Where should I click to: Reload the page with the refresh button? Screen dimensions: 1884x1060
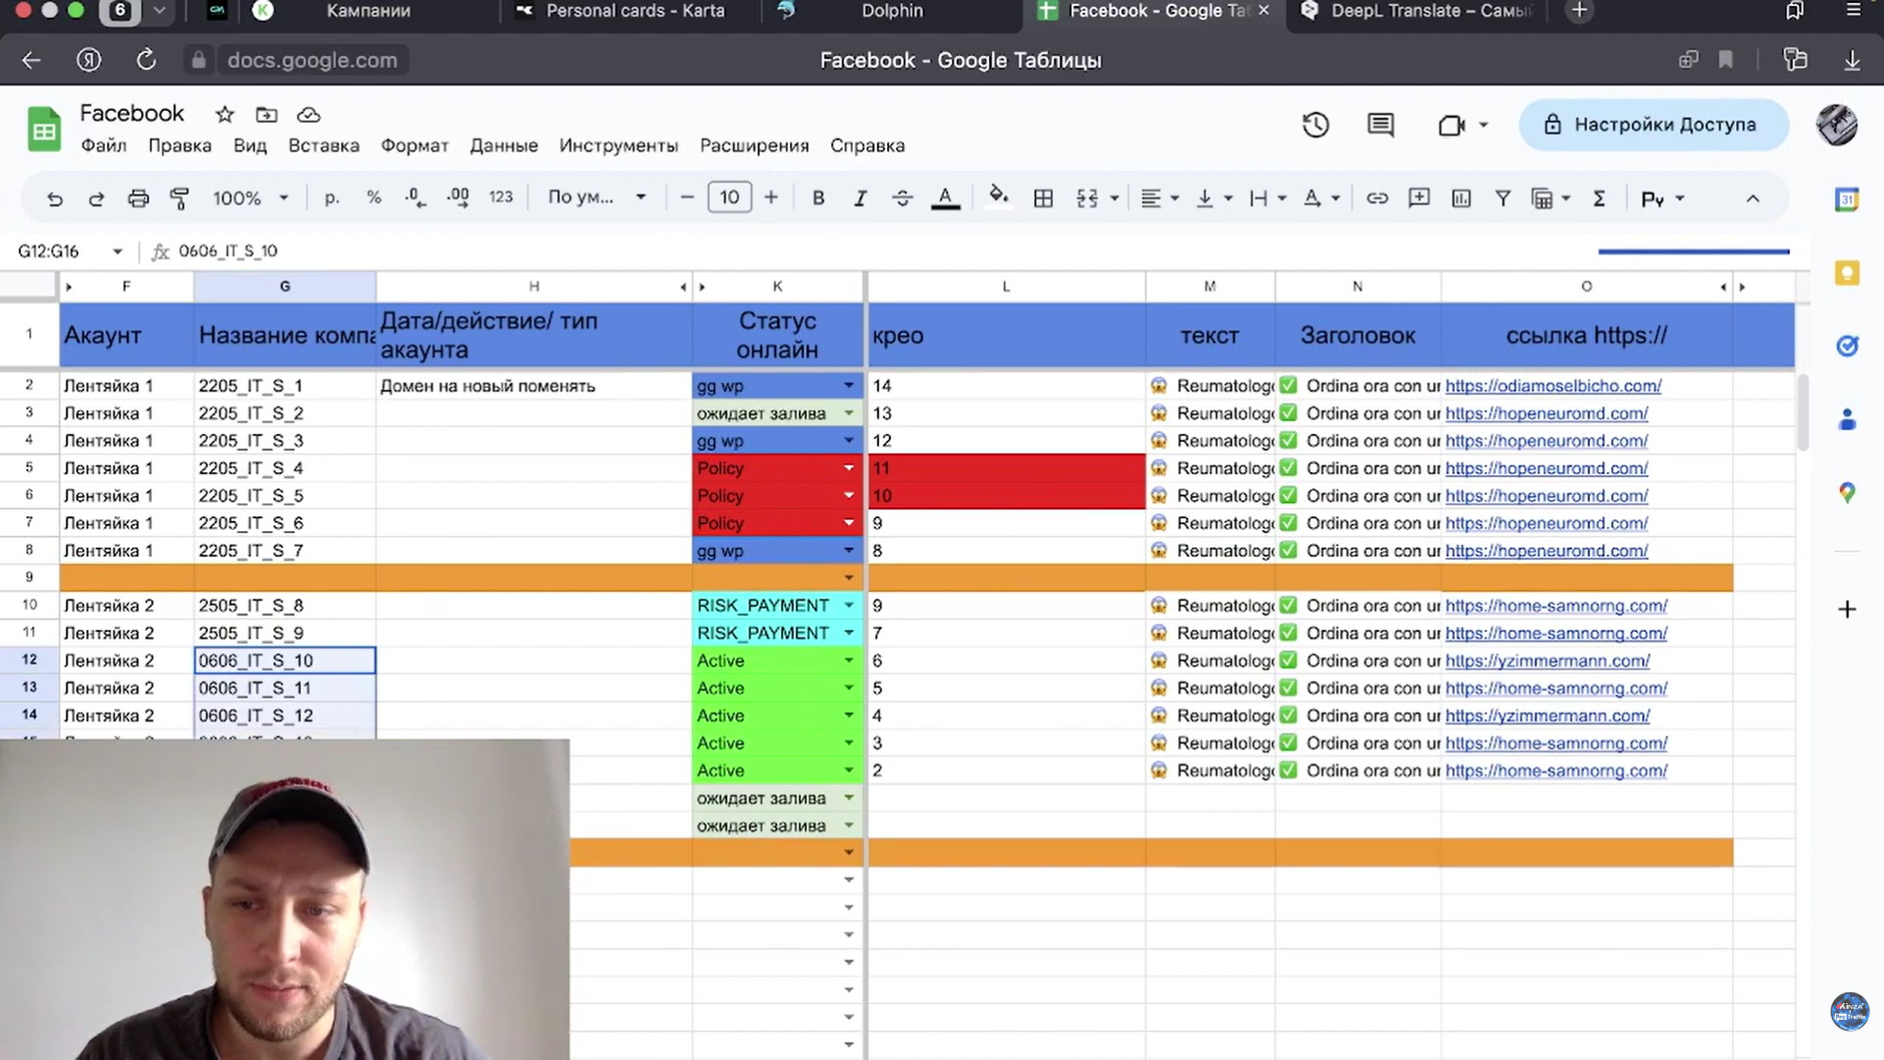tap(146, 60)
